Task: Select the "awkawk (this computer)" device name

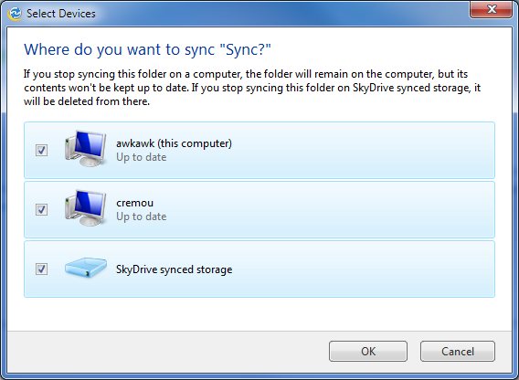Action: coord(174,143)
